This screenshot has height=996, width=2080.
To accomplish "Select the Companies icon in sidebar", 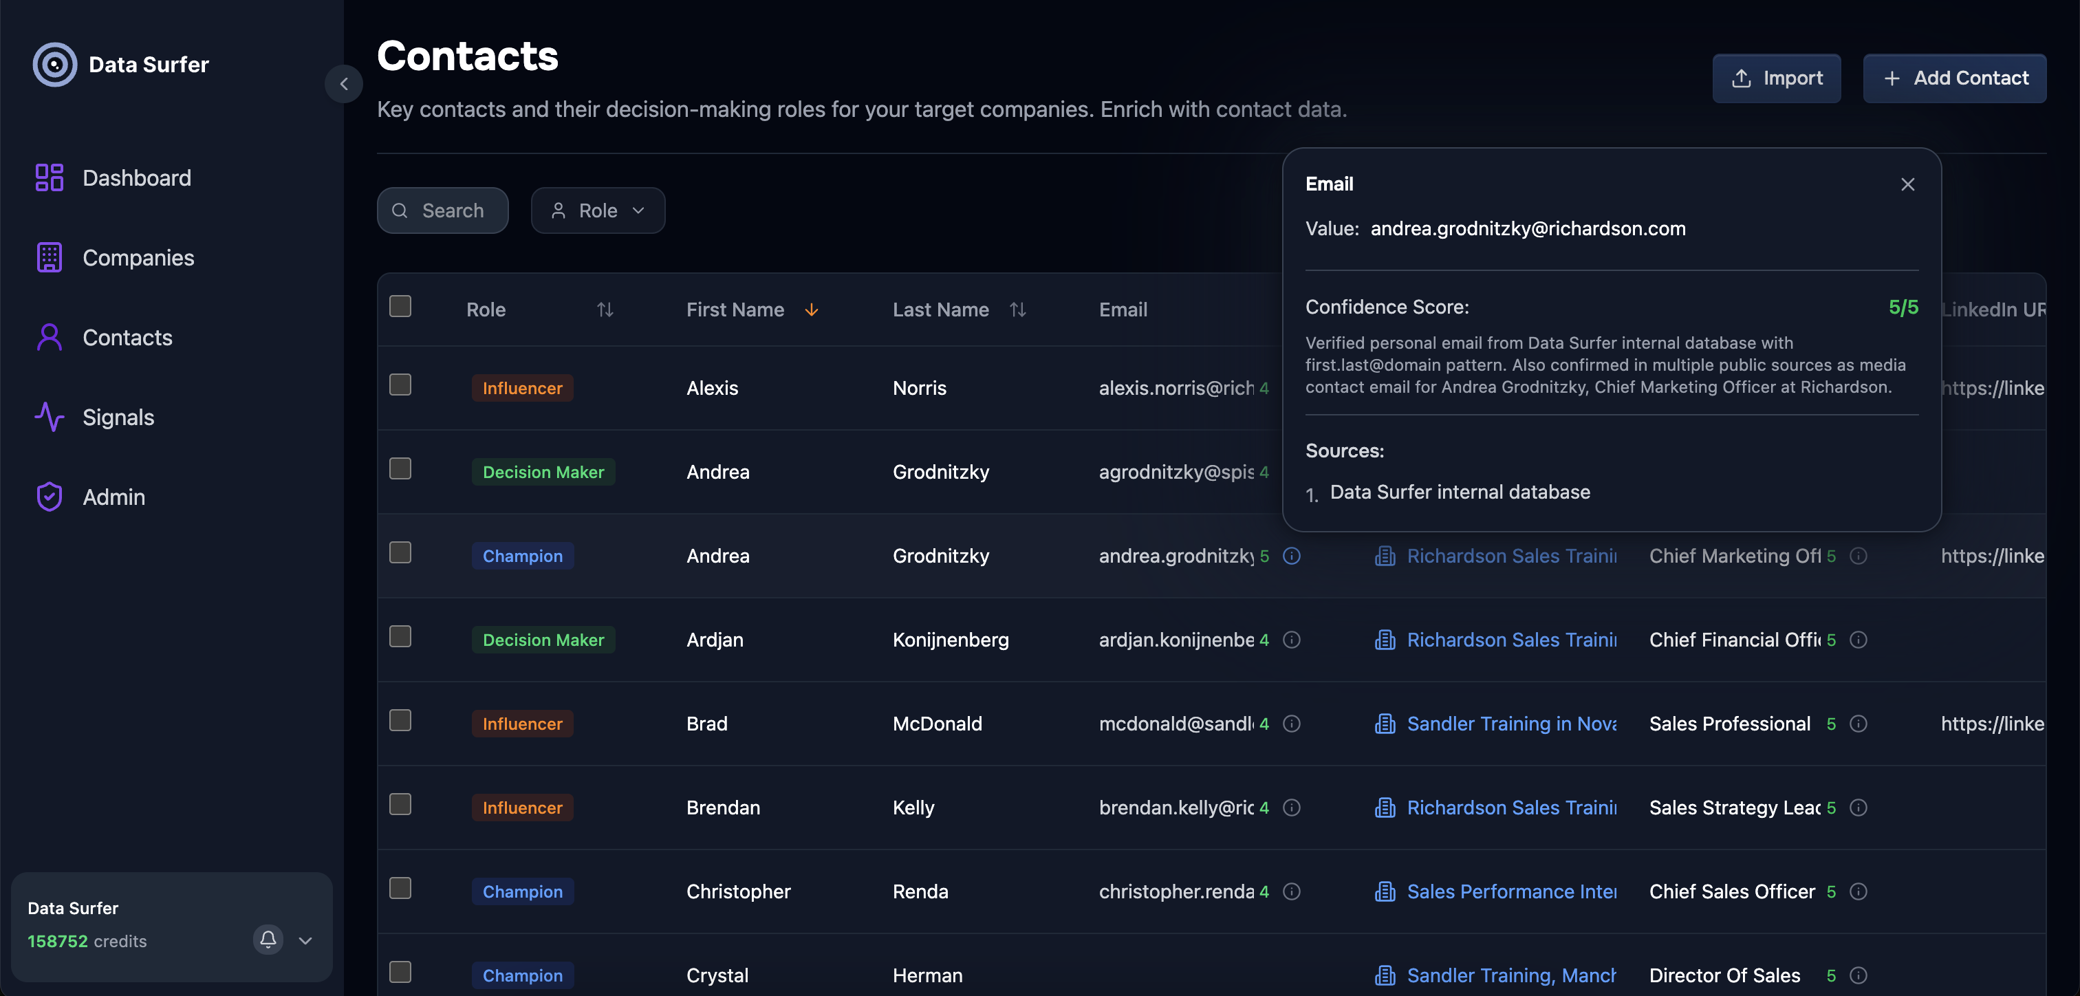I will coord(50,257).
